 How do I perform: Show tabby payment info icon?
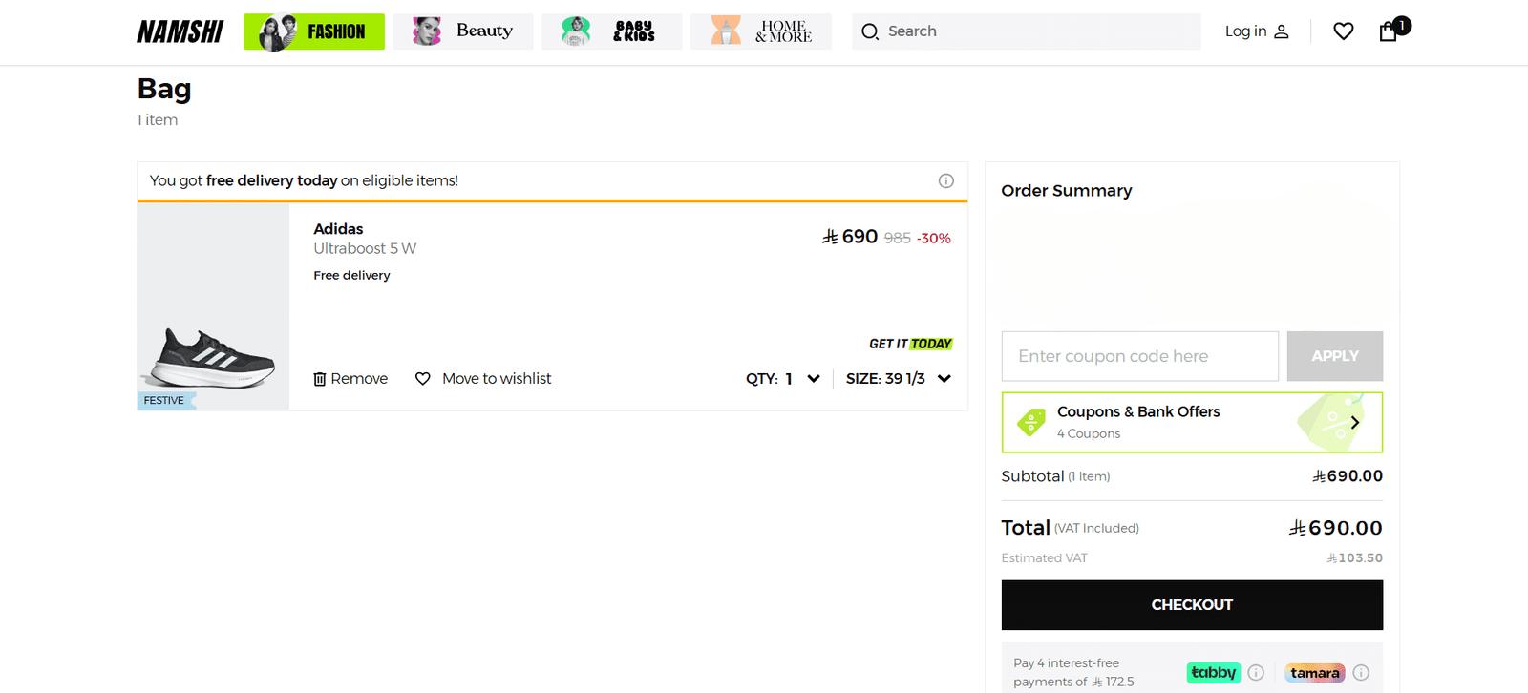click(x=1256, y=673)
